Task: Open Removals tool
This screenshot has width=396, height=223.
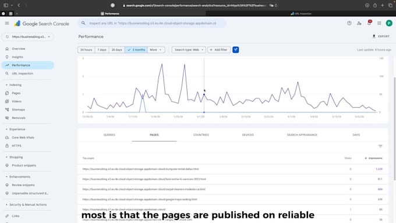Action: click(19, 118)
